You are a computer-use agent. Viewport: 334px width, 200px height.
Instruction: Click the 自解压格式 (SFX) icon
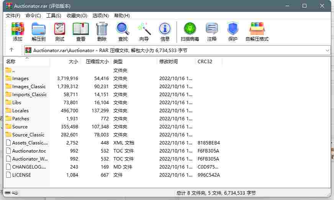pos(257,29)
